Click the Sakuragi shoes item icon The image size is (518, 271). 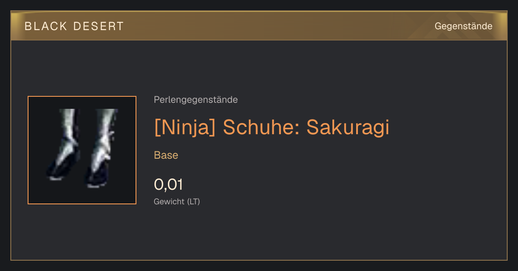point(82,150)
